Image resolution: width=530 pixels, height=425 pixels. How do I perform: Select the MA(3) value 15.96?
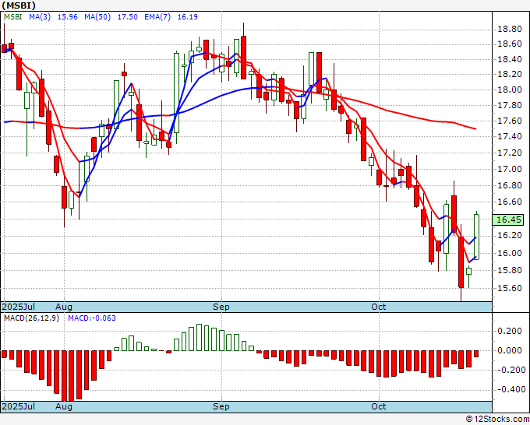(x=68, y=17)
